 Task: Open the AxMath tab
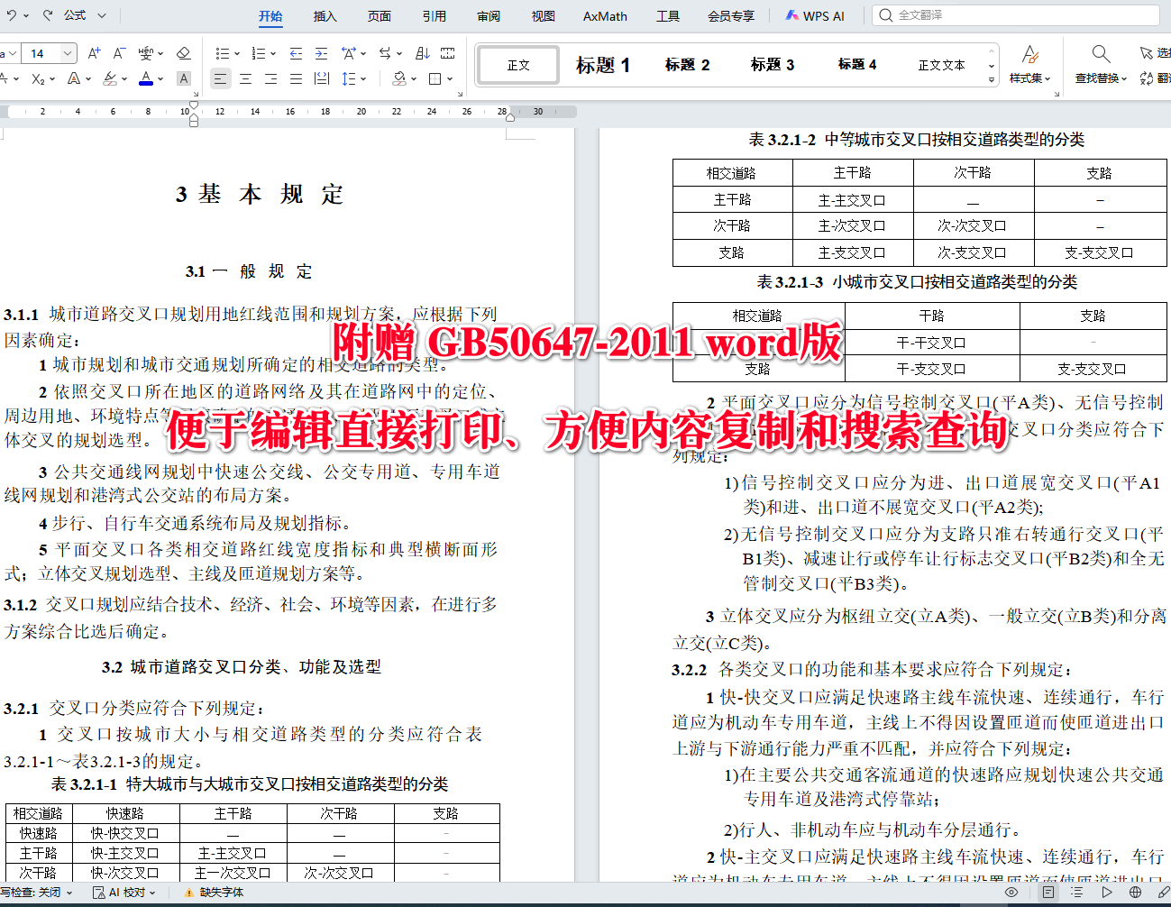604,15
